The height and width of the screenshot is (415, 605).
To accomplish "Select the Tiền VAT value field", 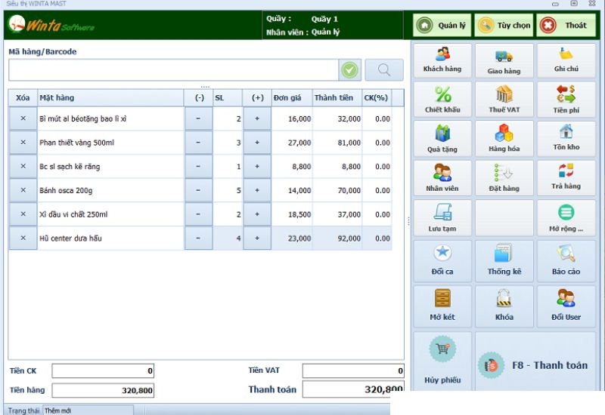I will pos(353,370).
